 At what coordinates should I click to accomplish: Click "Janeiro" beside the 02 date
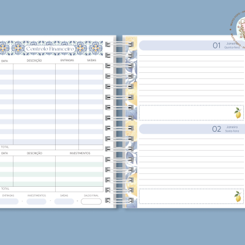(232, 127)
